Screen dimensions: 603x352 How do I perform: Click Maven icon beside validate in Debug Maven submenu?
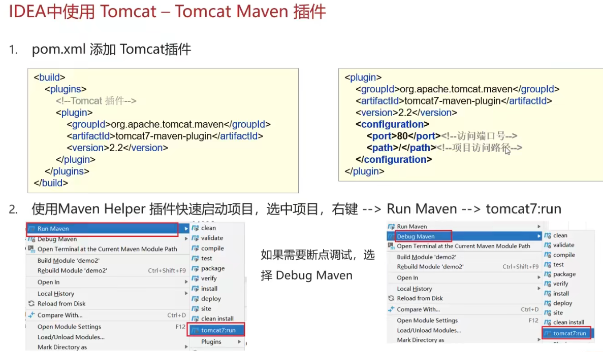point(548,245)
